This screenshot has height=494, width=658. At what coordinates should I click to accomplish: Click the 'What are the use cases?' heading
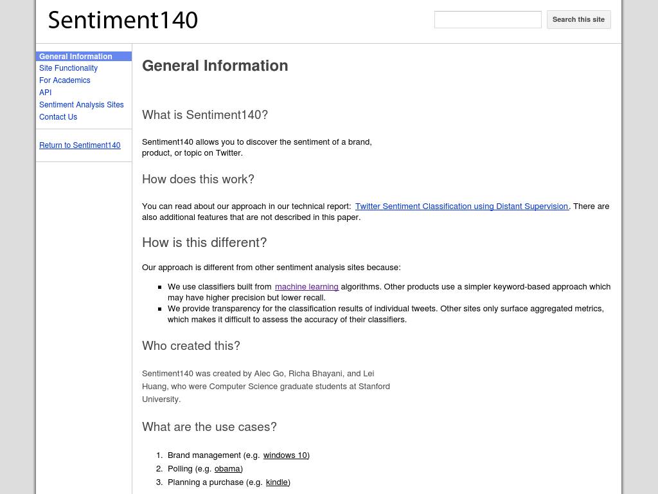coord(209,427)
